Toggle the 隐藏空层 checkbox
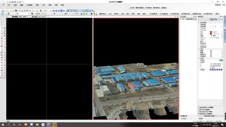The width and height of the screenshot is (226, 127). pyautogui.click(x=181, y=116)
